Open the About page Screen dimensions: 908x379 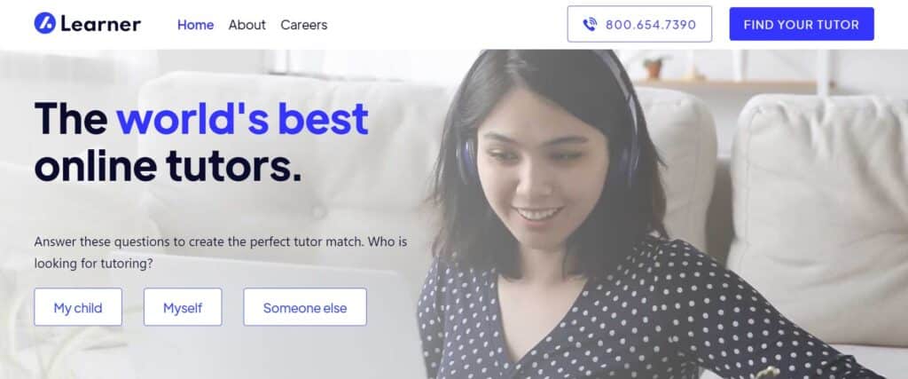pos(247,25)
